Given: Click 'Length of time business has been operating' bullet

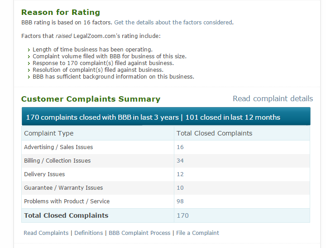Looking at the screenshot, I should [92, 50].
